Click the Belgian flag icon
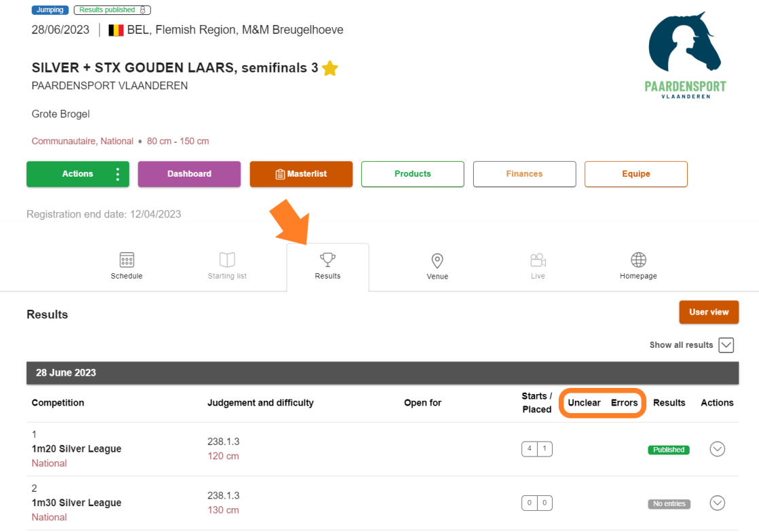The width and height of the screenshot is (759, 532). tap(115, 31)
